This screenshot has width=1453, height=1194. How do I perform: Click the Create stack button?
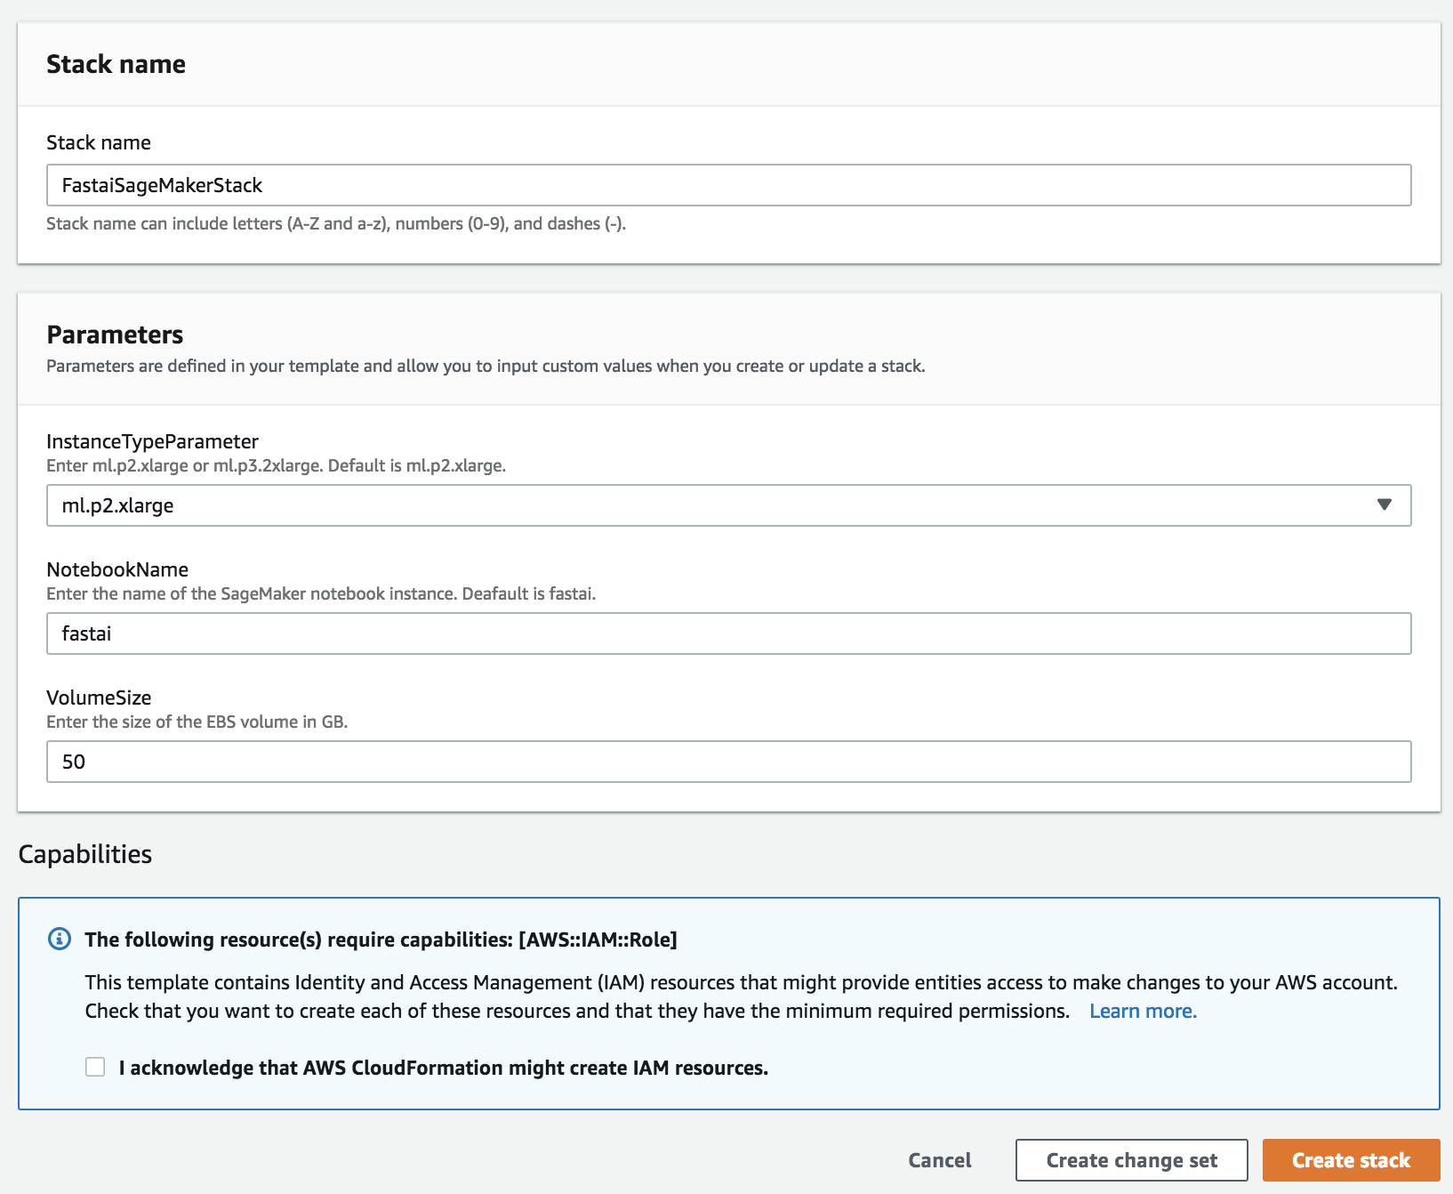(1350, 1160)
